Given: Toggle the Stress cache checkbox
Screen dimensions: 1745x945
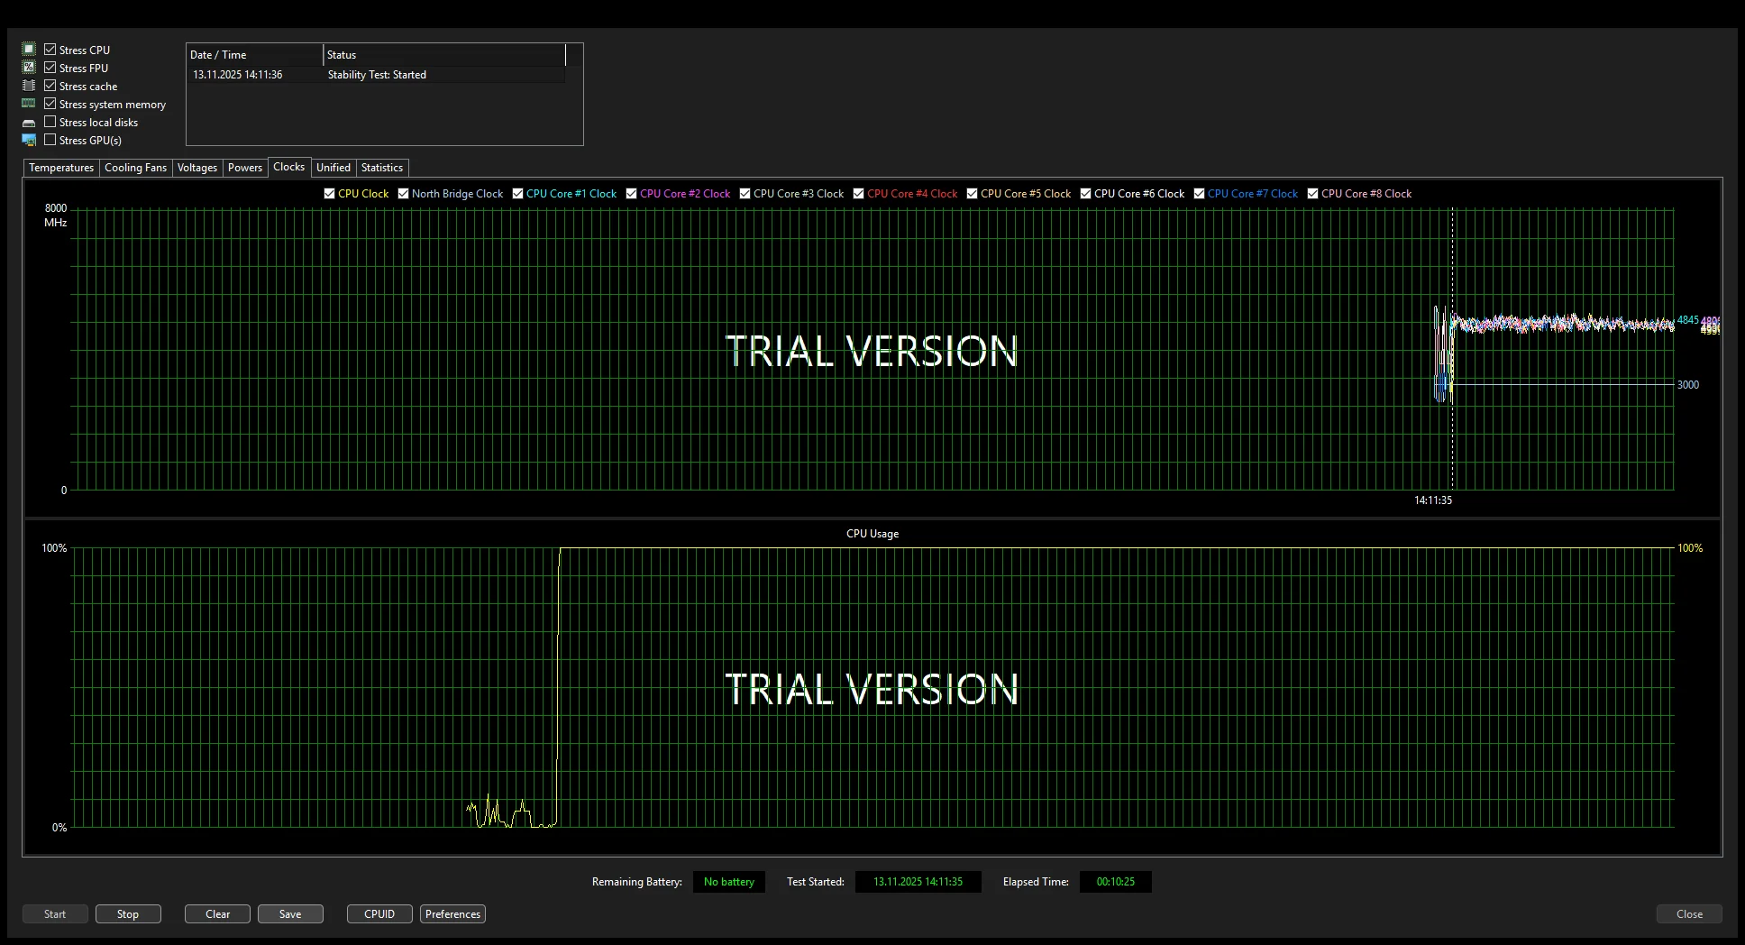Looking at the screenshot, I should pyautogui.click(x=50, y=86).
